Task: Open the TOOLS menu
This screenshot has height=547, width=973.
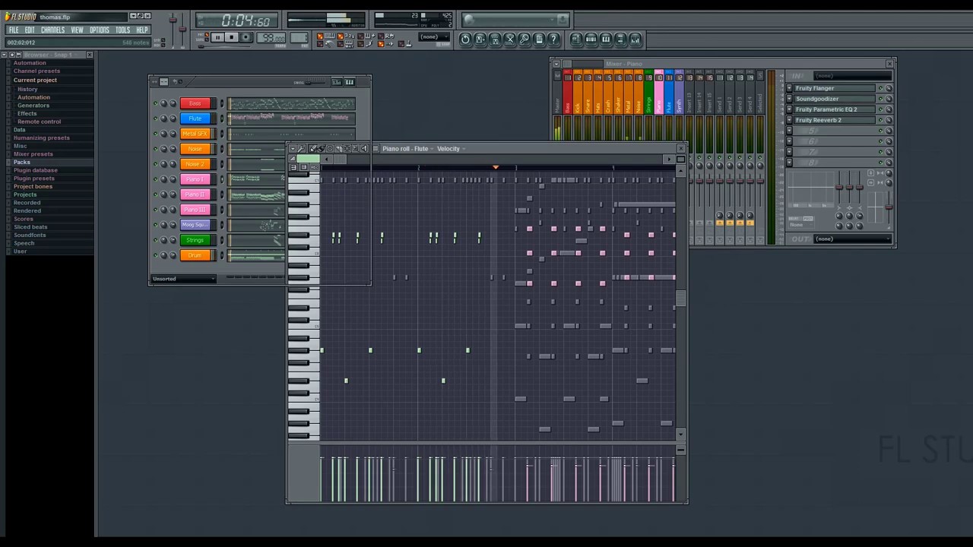Action: [x=122, y=30]
